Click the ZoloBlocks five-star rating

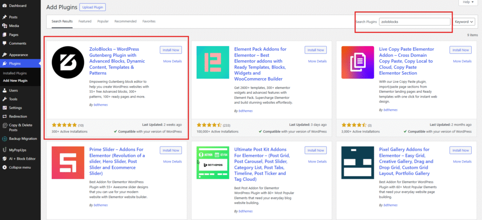[64, 125]
